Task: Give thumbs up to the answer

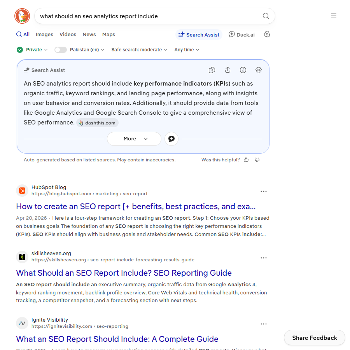Action: 246,160
